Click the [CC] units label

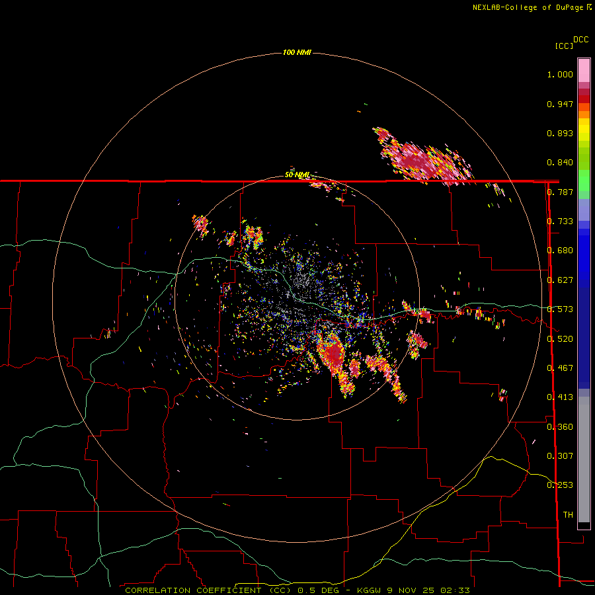coord(564,46)
